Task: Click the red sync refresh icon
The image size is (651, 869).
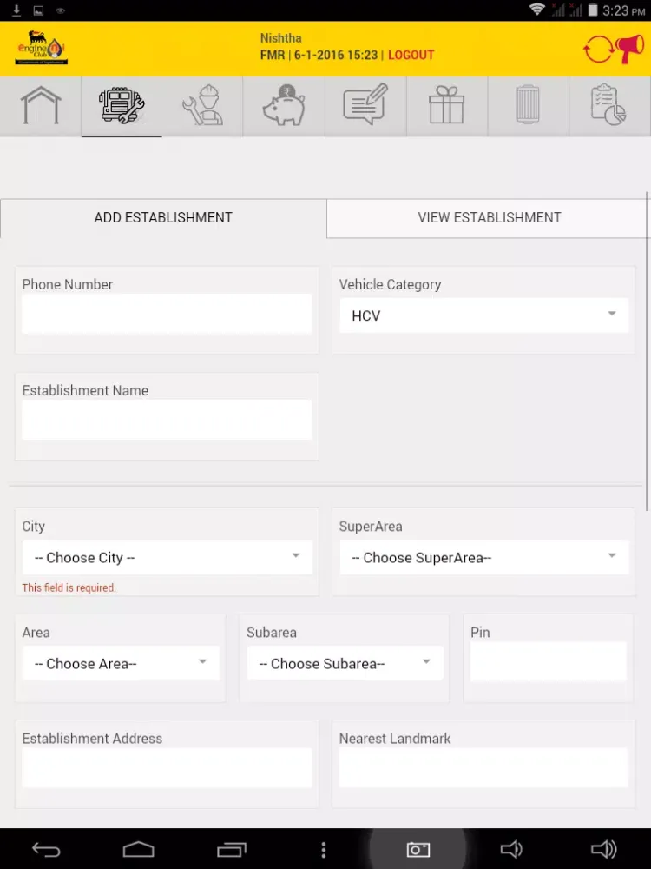Action: click(x=598, y=50)
